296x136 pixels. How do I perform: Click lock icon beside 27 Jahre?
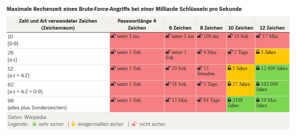click(229, 84)
